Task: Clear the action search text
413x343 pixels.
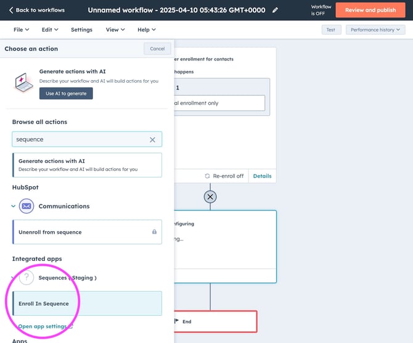Action: [152, 139]
